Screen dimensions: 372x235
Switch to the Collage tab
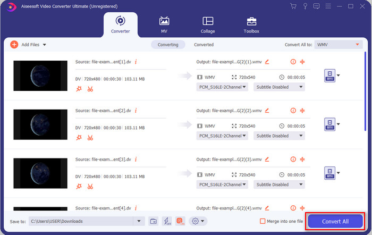click(208, 25)
